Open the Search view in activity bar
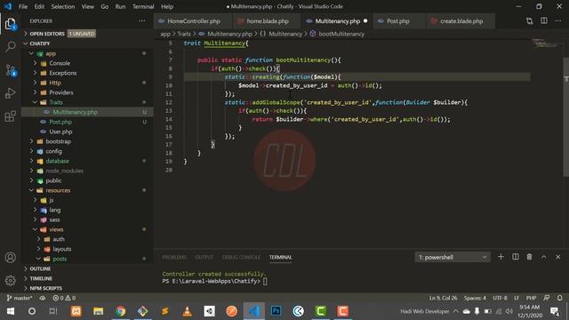Image resolution: width=569 pixels, height=320 pixels. click(11, 47)
